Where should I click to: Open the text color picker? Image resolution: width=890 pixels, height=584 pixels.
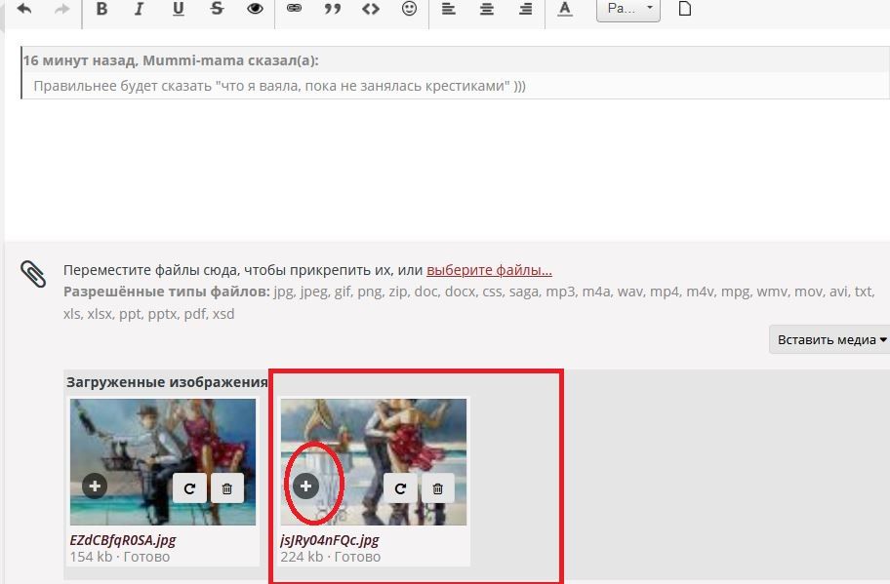[x=564, y=9]
